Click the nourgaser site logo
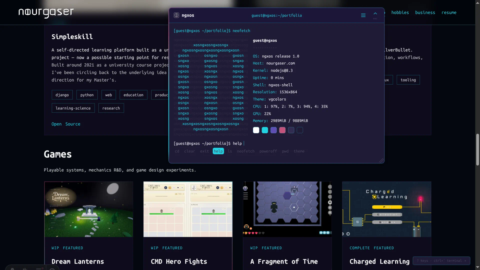This screenshot has width=480, height=270. click(x=46, y=12)
